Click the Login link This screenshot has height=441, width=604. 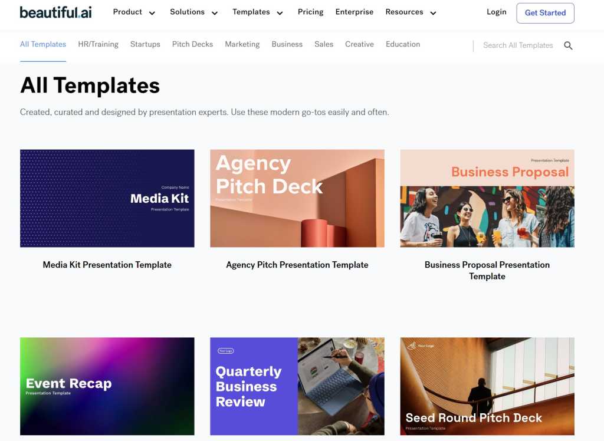[497, 12]
